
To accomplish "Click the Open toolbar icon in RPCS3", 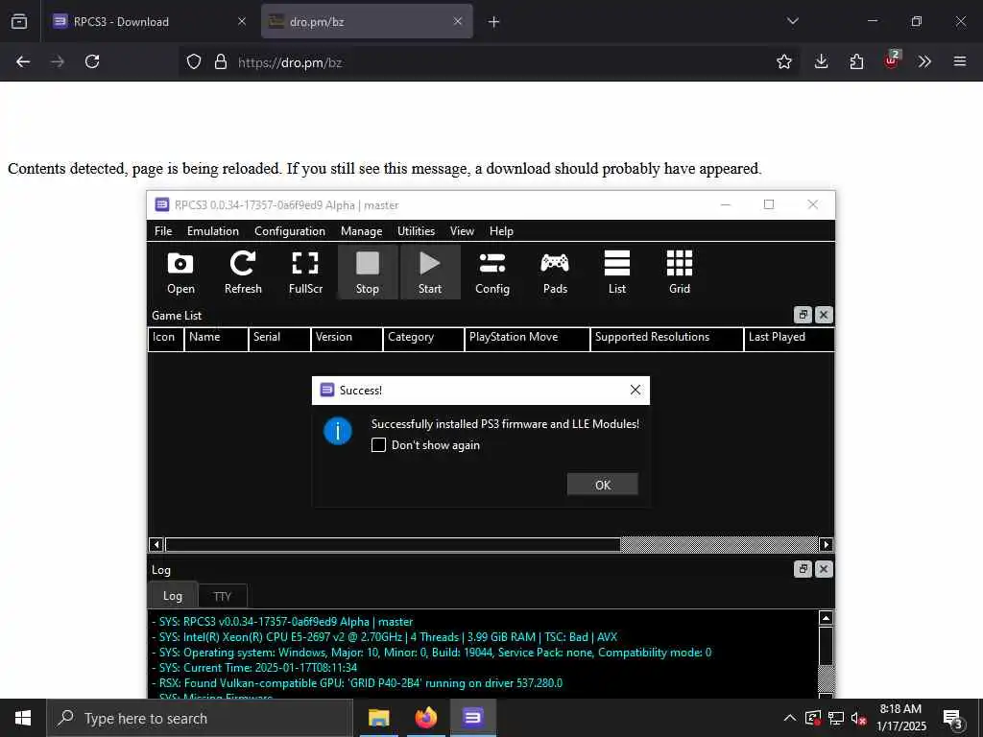I will click(x=180, y=272).
